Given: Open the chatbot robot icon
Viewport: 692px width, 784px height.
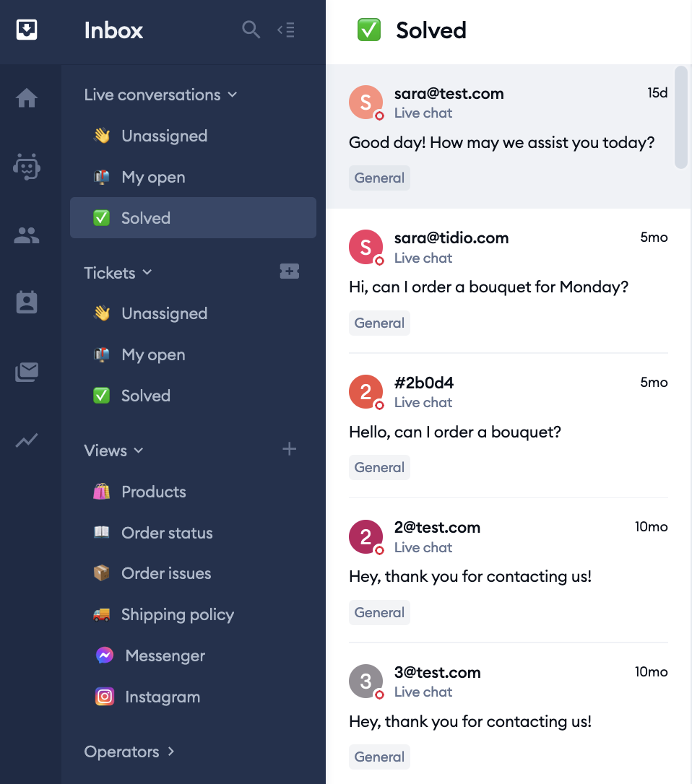Looking at the screenshot, I should 27,167.
